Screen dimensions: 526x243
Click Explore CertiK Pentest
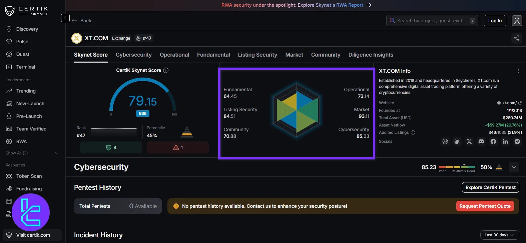(x=490, y=187)
